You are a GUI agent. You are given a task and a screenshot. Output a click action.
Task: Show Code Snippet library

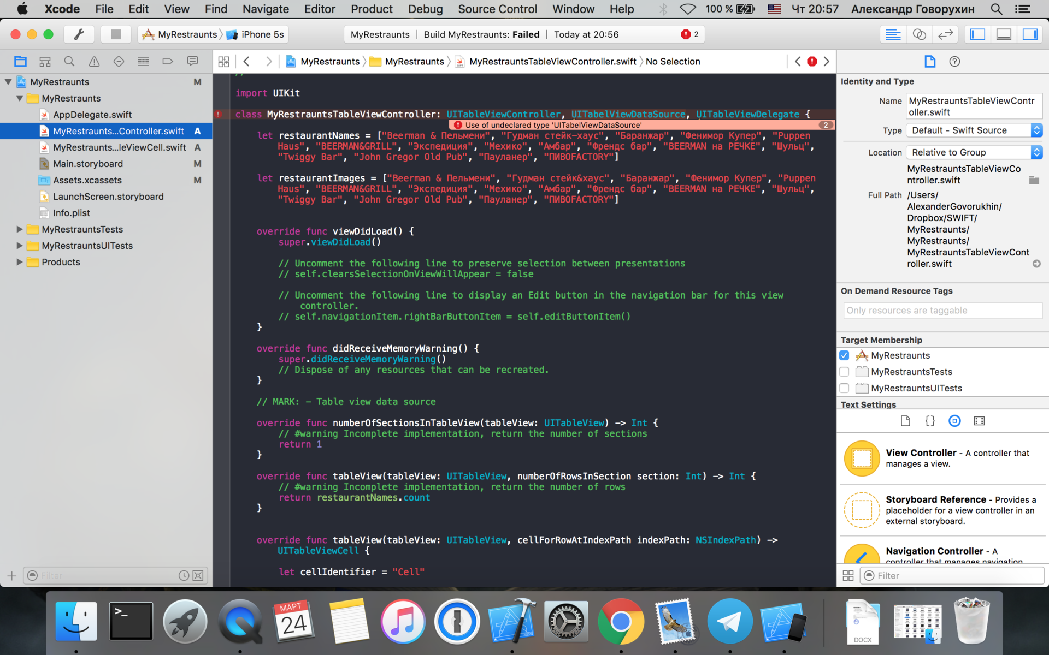click(x=930, y=421)
